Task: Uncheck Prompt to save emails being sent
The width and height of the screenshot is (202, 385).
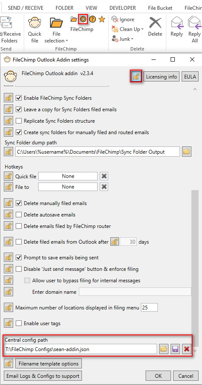Action: pyautogui.click(x=19, y=258)
